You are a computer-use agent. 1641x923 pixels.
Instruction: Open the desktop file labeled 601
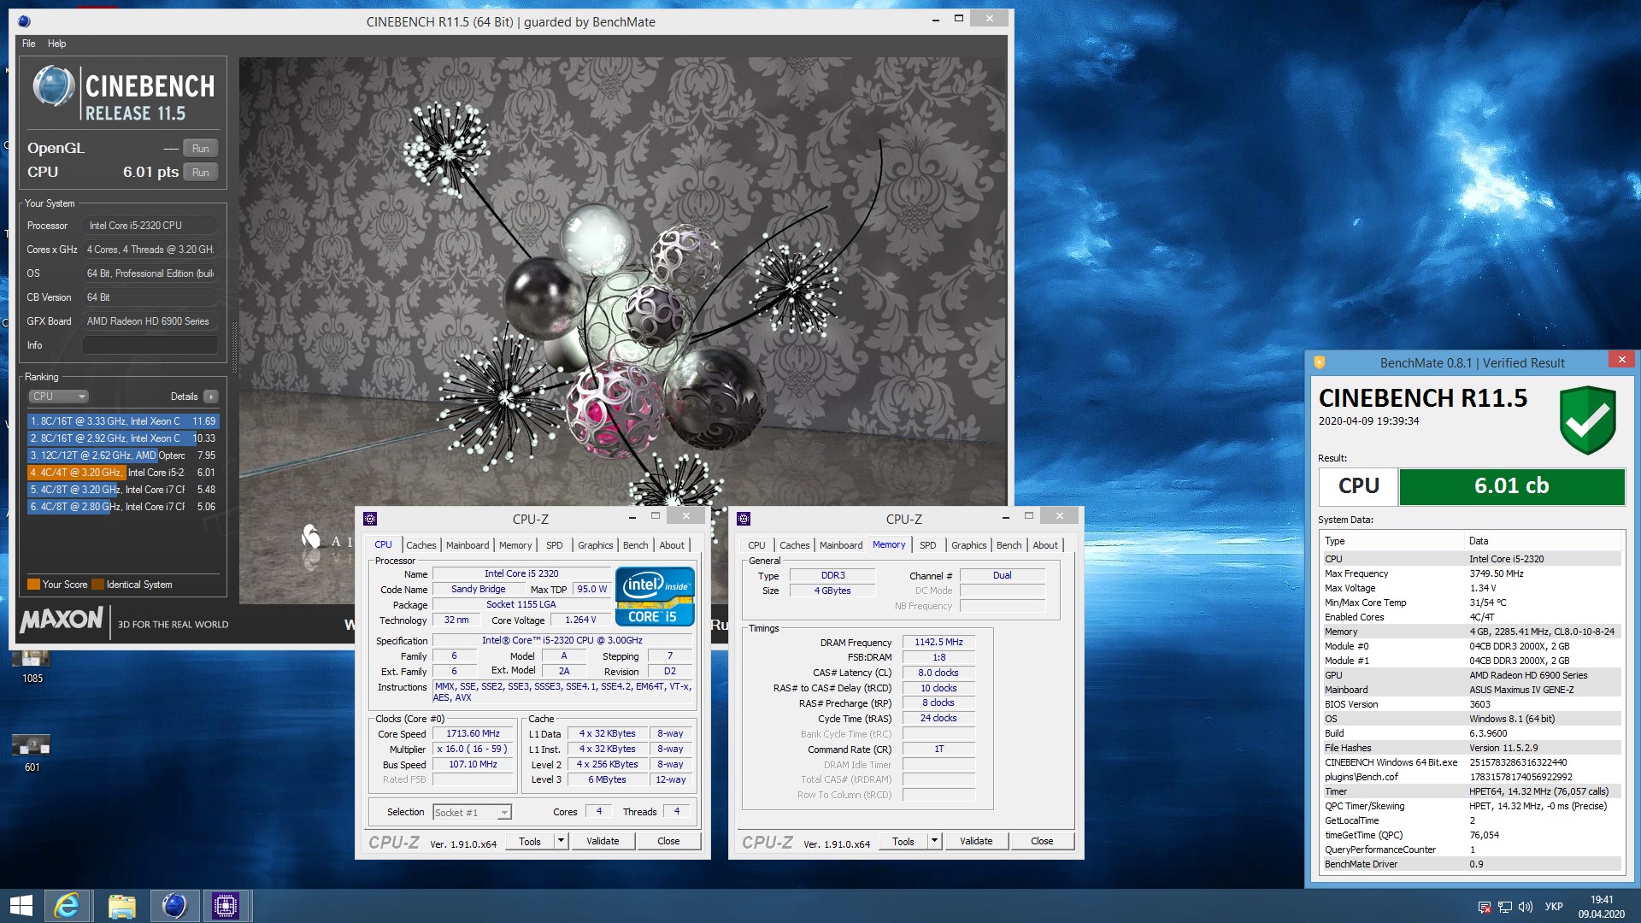32,753
